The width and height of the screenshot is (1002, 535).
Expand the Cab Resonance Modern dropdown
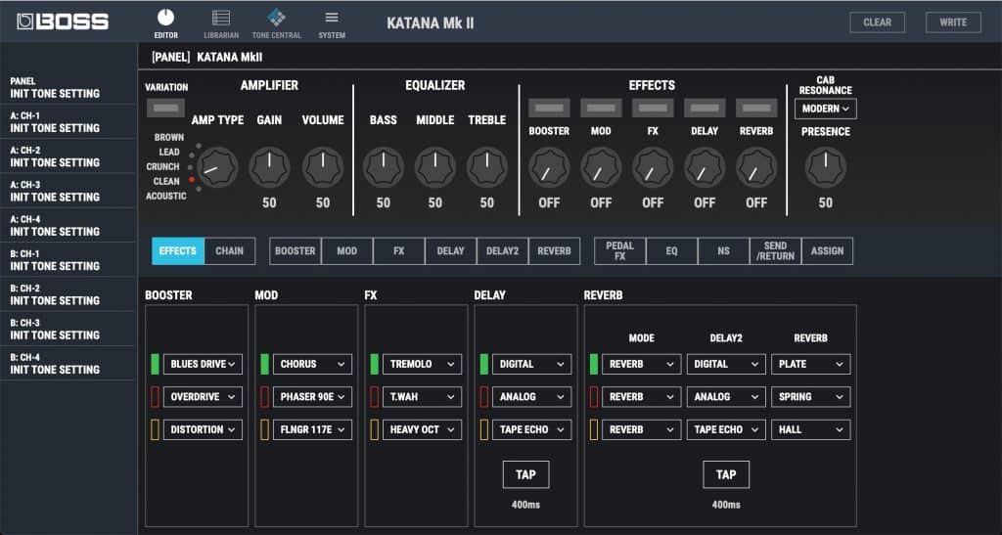click(826, 109)
